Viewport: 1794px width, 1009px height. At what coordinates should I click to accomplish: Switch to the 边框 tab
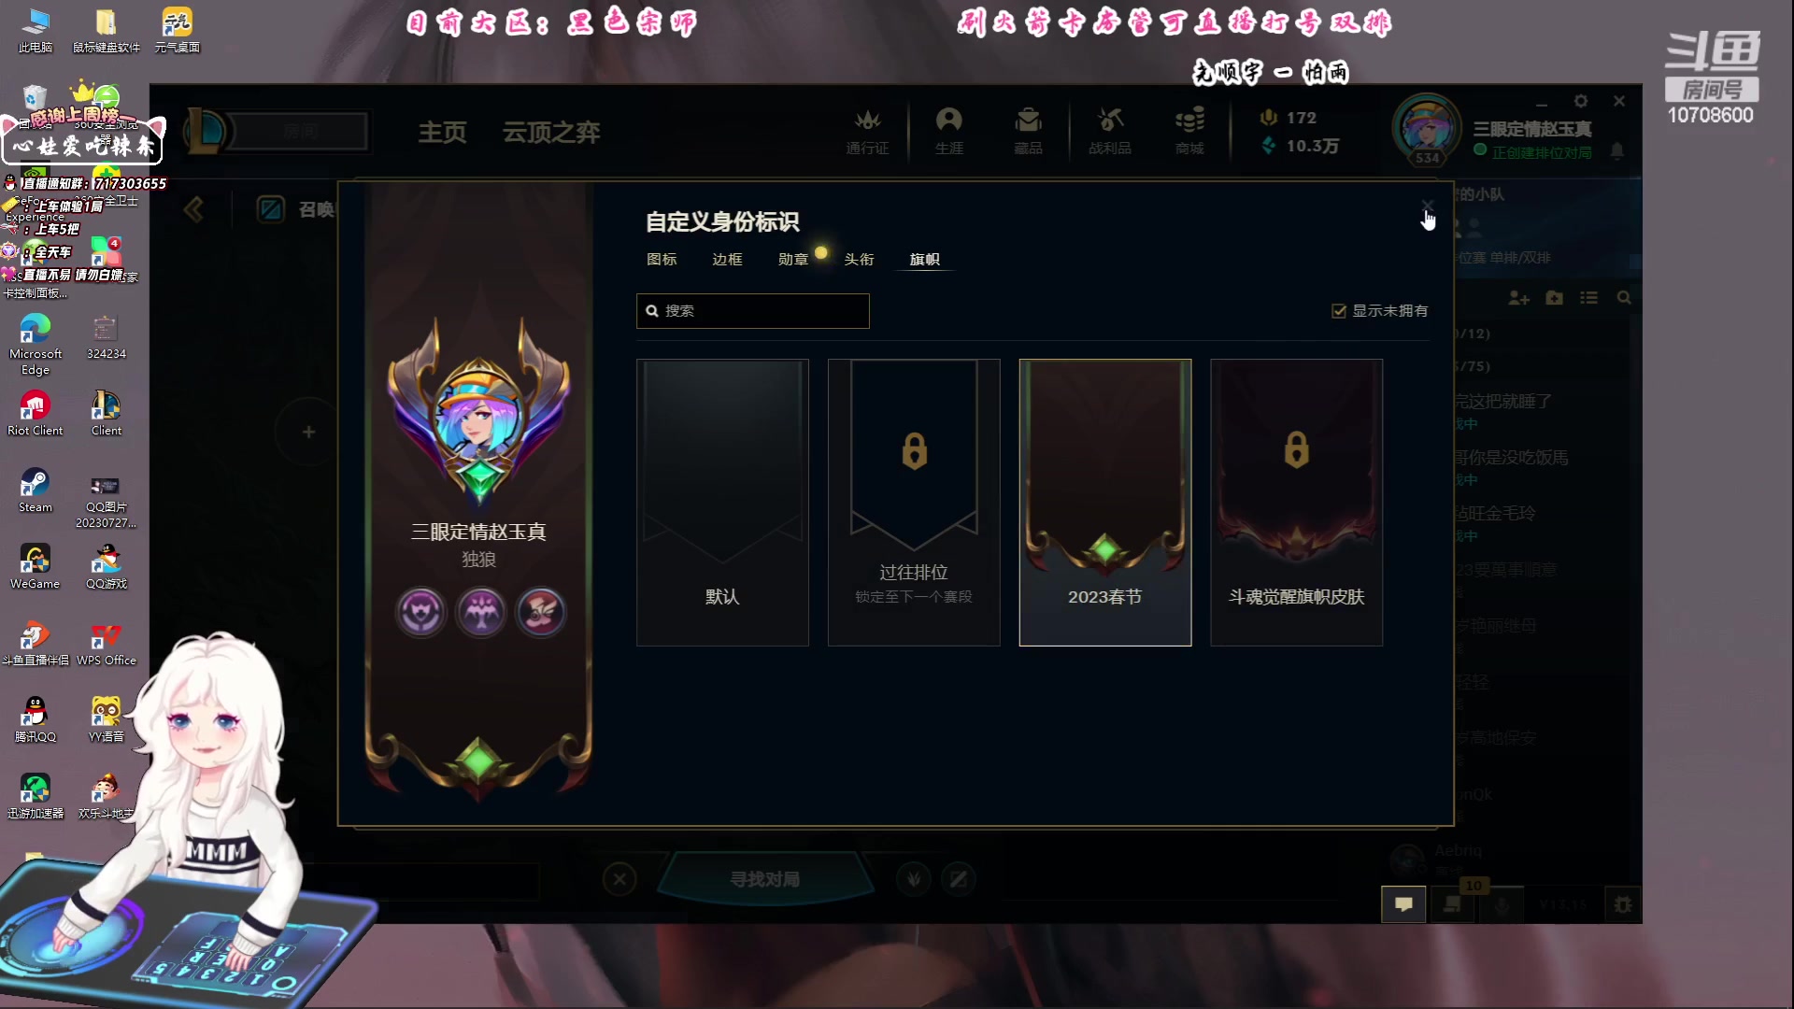pyautogui.click(x=727, y=260)
